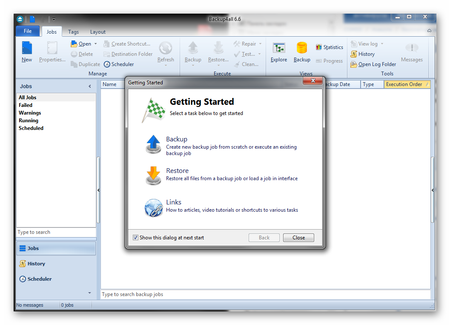Viewport: 450px width, 325px height.
Task: Click the Back button in the dialog
Action: click(x=264, y=238)
